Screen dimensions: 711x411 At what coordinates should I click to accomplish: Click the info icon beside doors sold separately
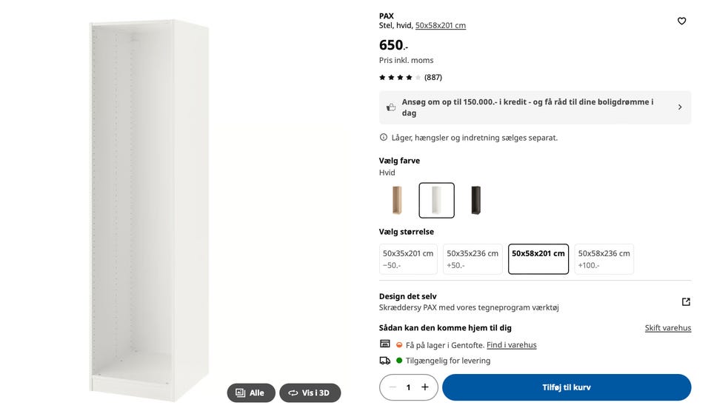[x=383, y=137]
